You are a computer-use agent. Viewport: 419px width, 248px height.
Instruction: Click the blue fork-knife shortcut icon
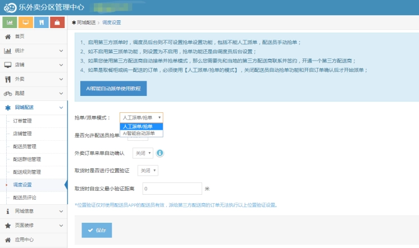42,22
